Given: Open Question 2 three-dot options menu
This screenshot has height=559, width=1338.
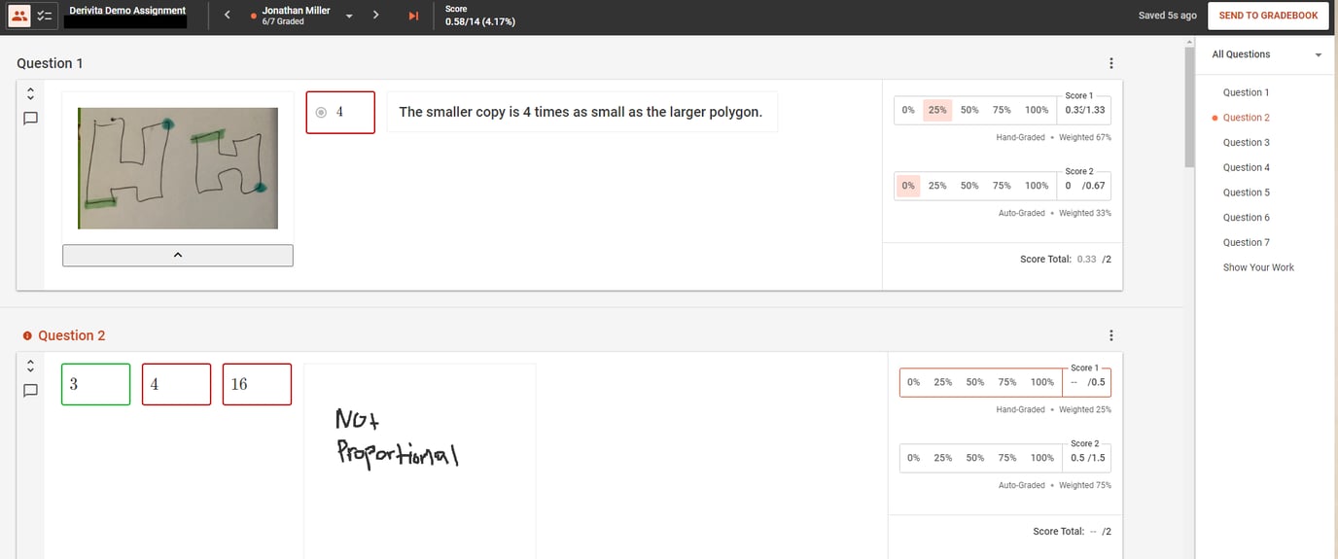Looking at the screenshot, I should (x=1111, y=335).
